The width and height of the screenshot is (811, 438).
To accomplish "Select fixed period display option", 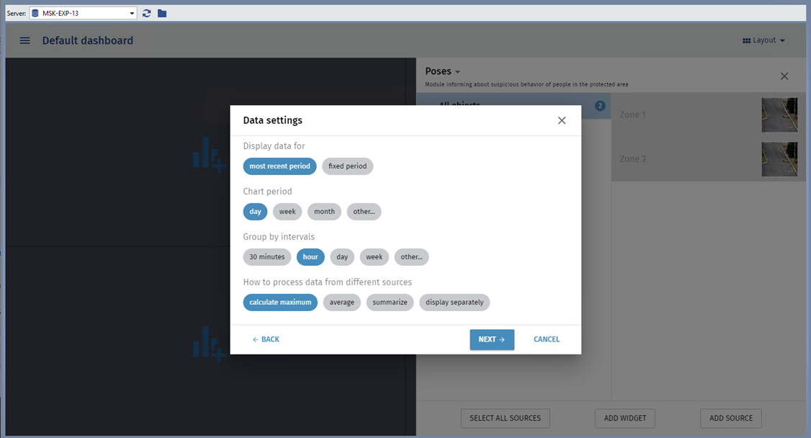I will (347, 166).
